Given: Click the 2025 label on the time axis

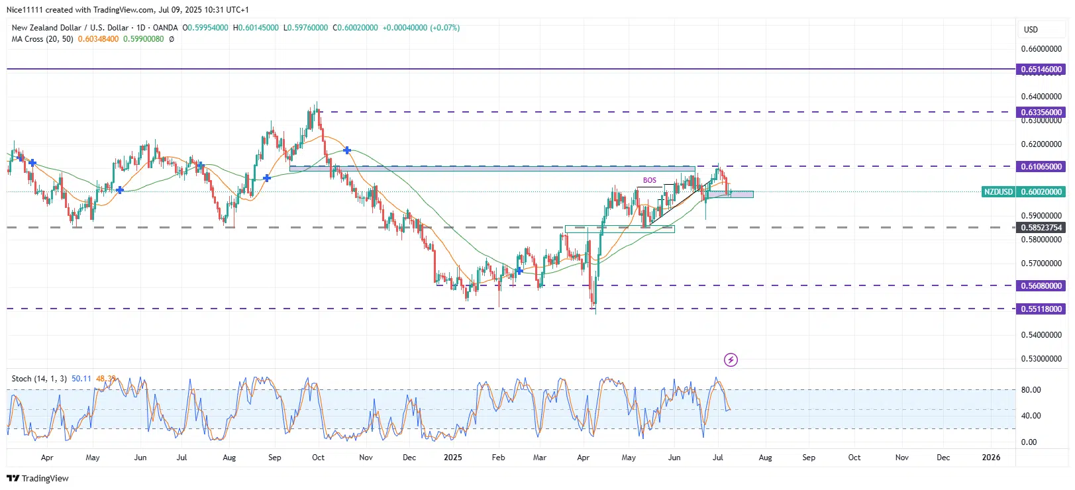Looking at the screenshot, I should 452,458.
